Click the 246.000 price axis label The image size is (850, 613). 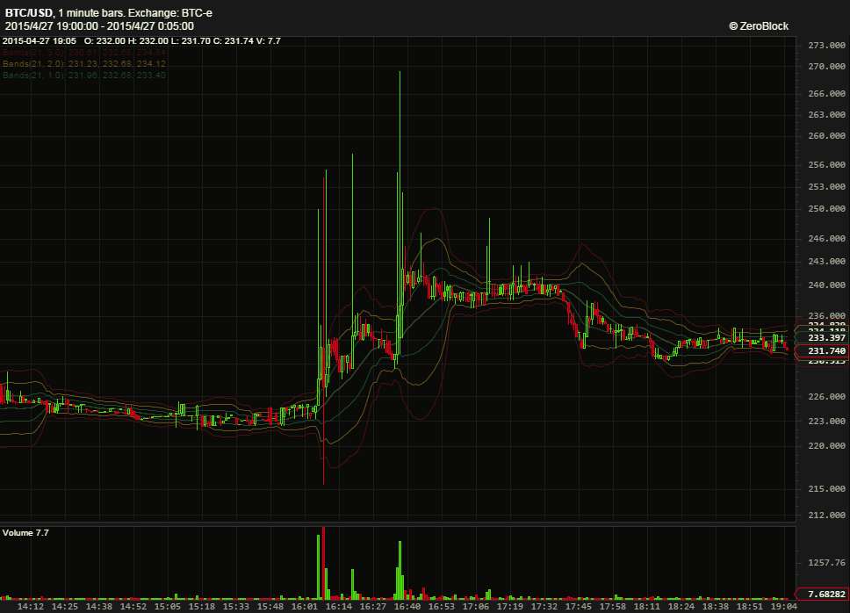[826, 238]
